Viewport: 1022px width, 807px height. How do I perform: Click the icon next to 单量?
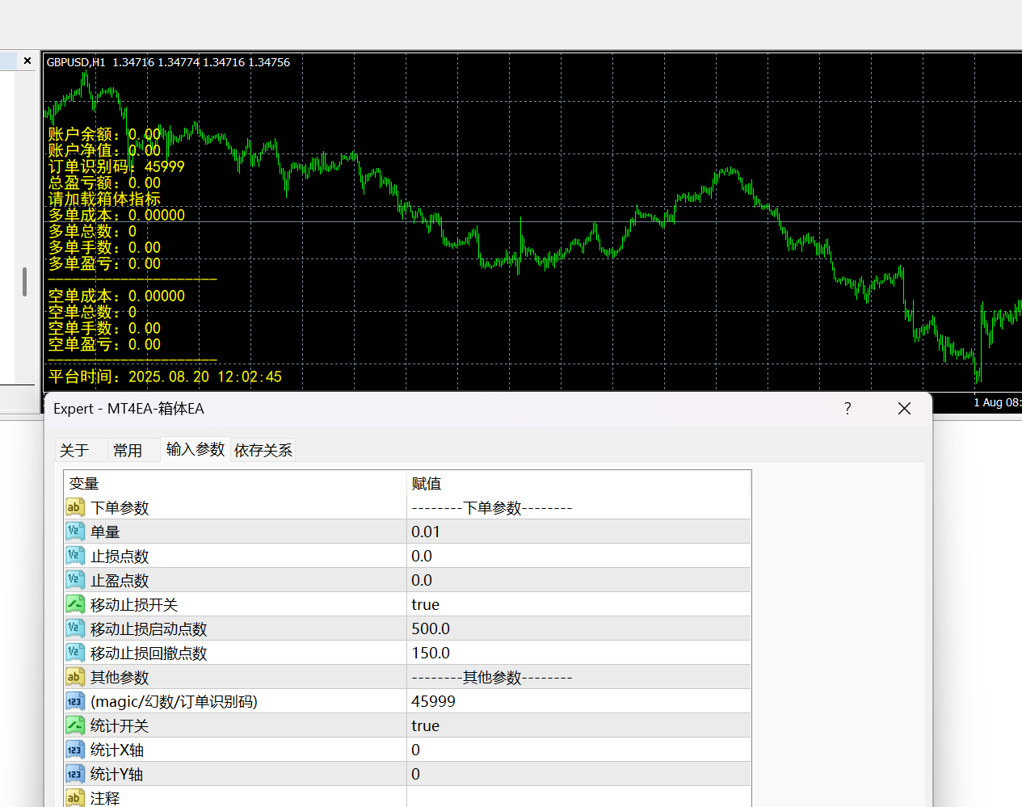point(74,532)
